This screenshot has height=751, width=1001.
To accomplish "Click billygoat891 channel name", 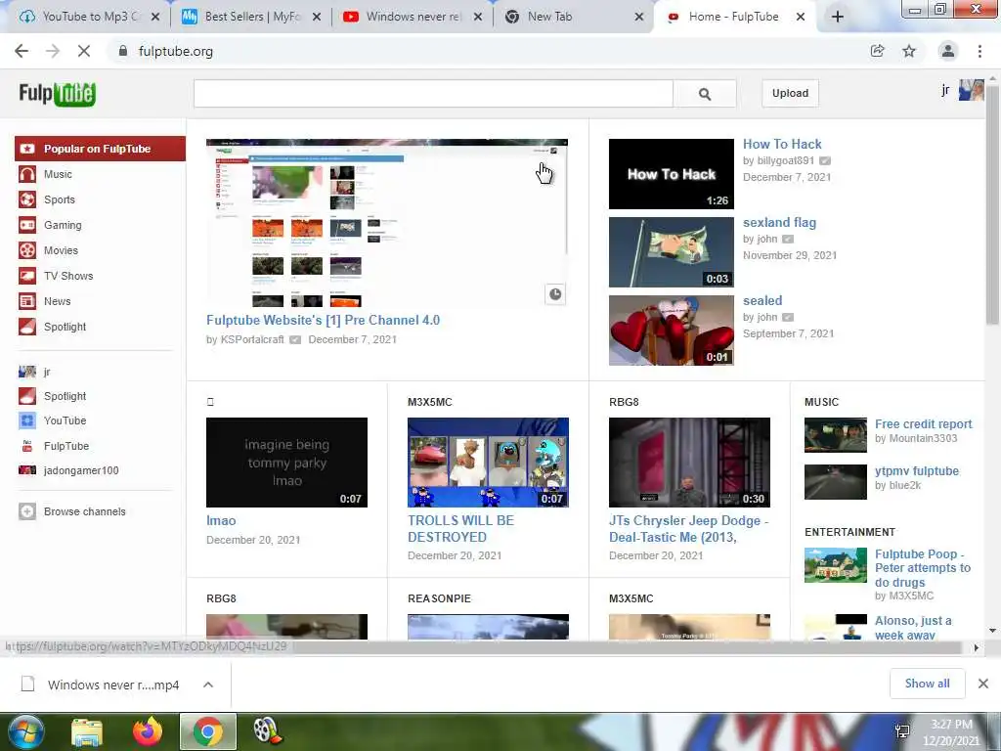I will [786, 161].
